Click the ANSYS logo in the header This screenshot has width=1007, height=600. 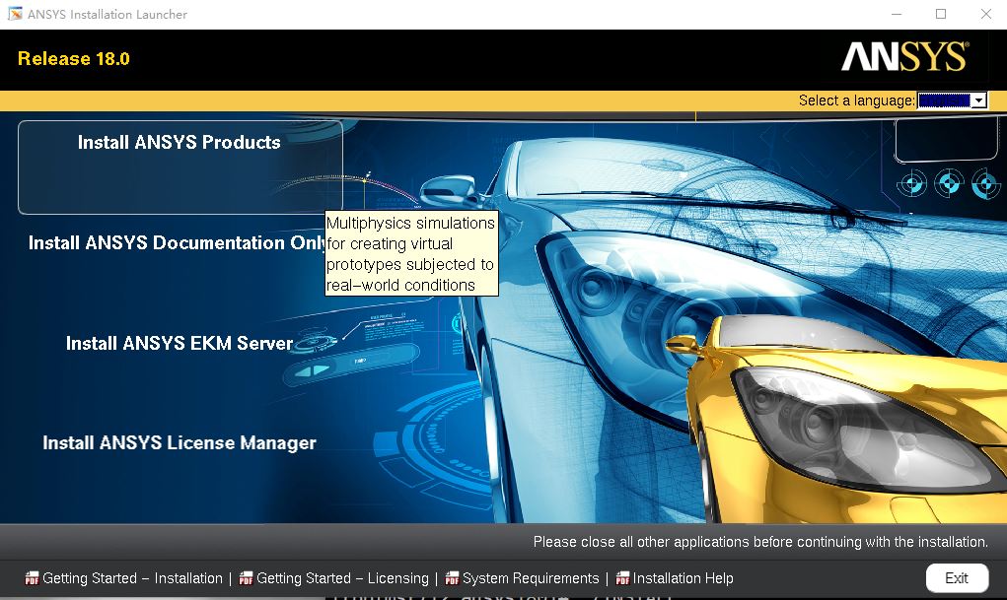(904, 56)
